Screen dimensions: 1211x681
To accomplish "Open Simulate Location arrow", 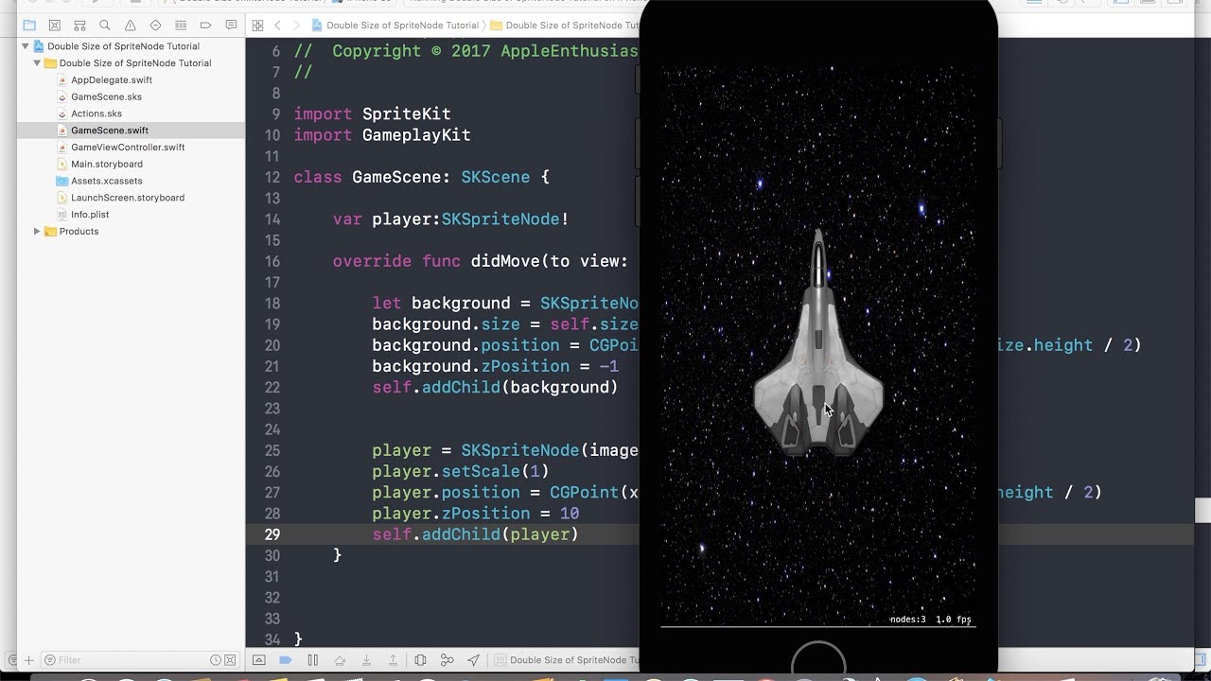I will tap(474, 660).
